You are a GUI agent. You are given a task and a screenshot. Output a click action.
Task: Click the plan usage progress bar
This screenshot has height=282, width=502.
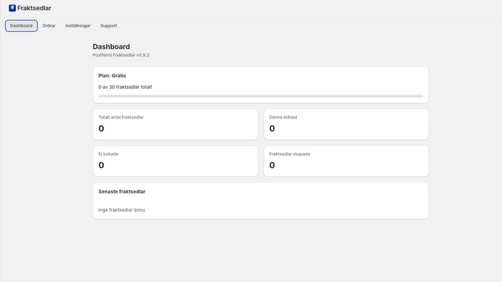pyautogui.click(x=260, y=96)
